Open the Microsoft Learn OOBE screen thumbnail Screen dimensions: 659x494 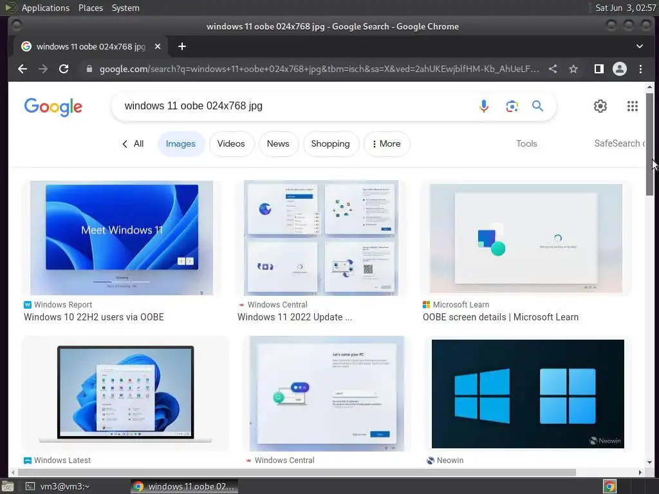(x=526, y=238)
